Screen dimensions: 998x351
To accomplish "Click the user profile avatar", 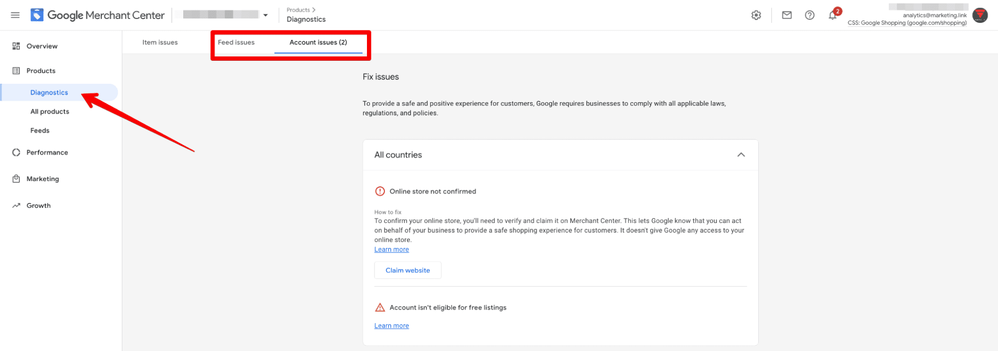I will click(x=980, y=15).
